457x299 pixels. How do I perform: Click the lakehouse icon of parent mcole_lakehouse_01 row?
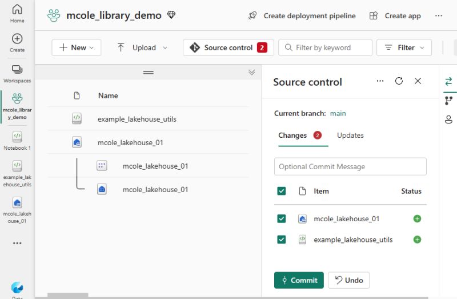click(x=77, y=142)
